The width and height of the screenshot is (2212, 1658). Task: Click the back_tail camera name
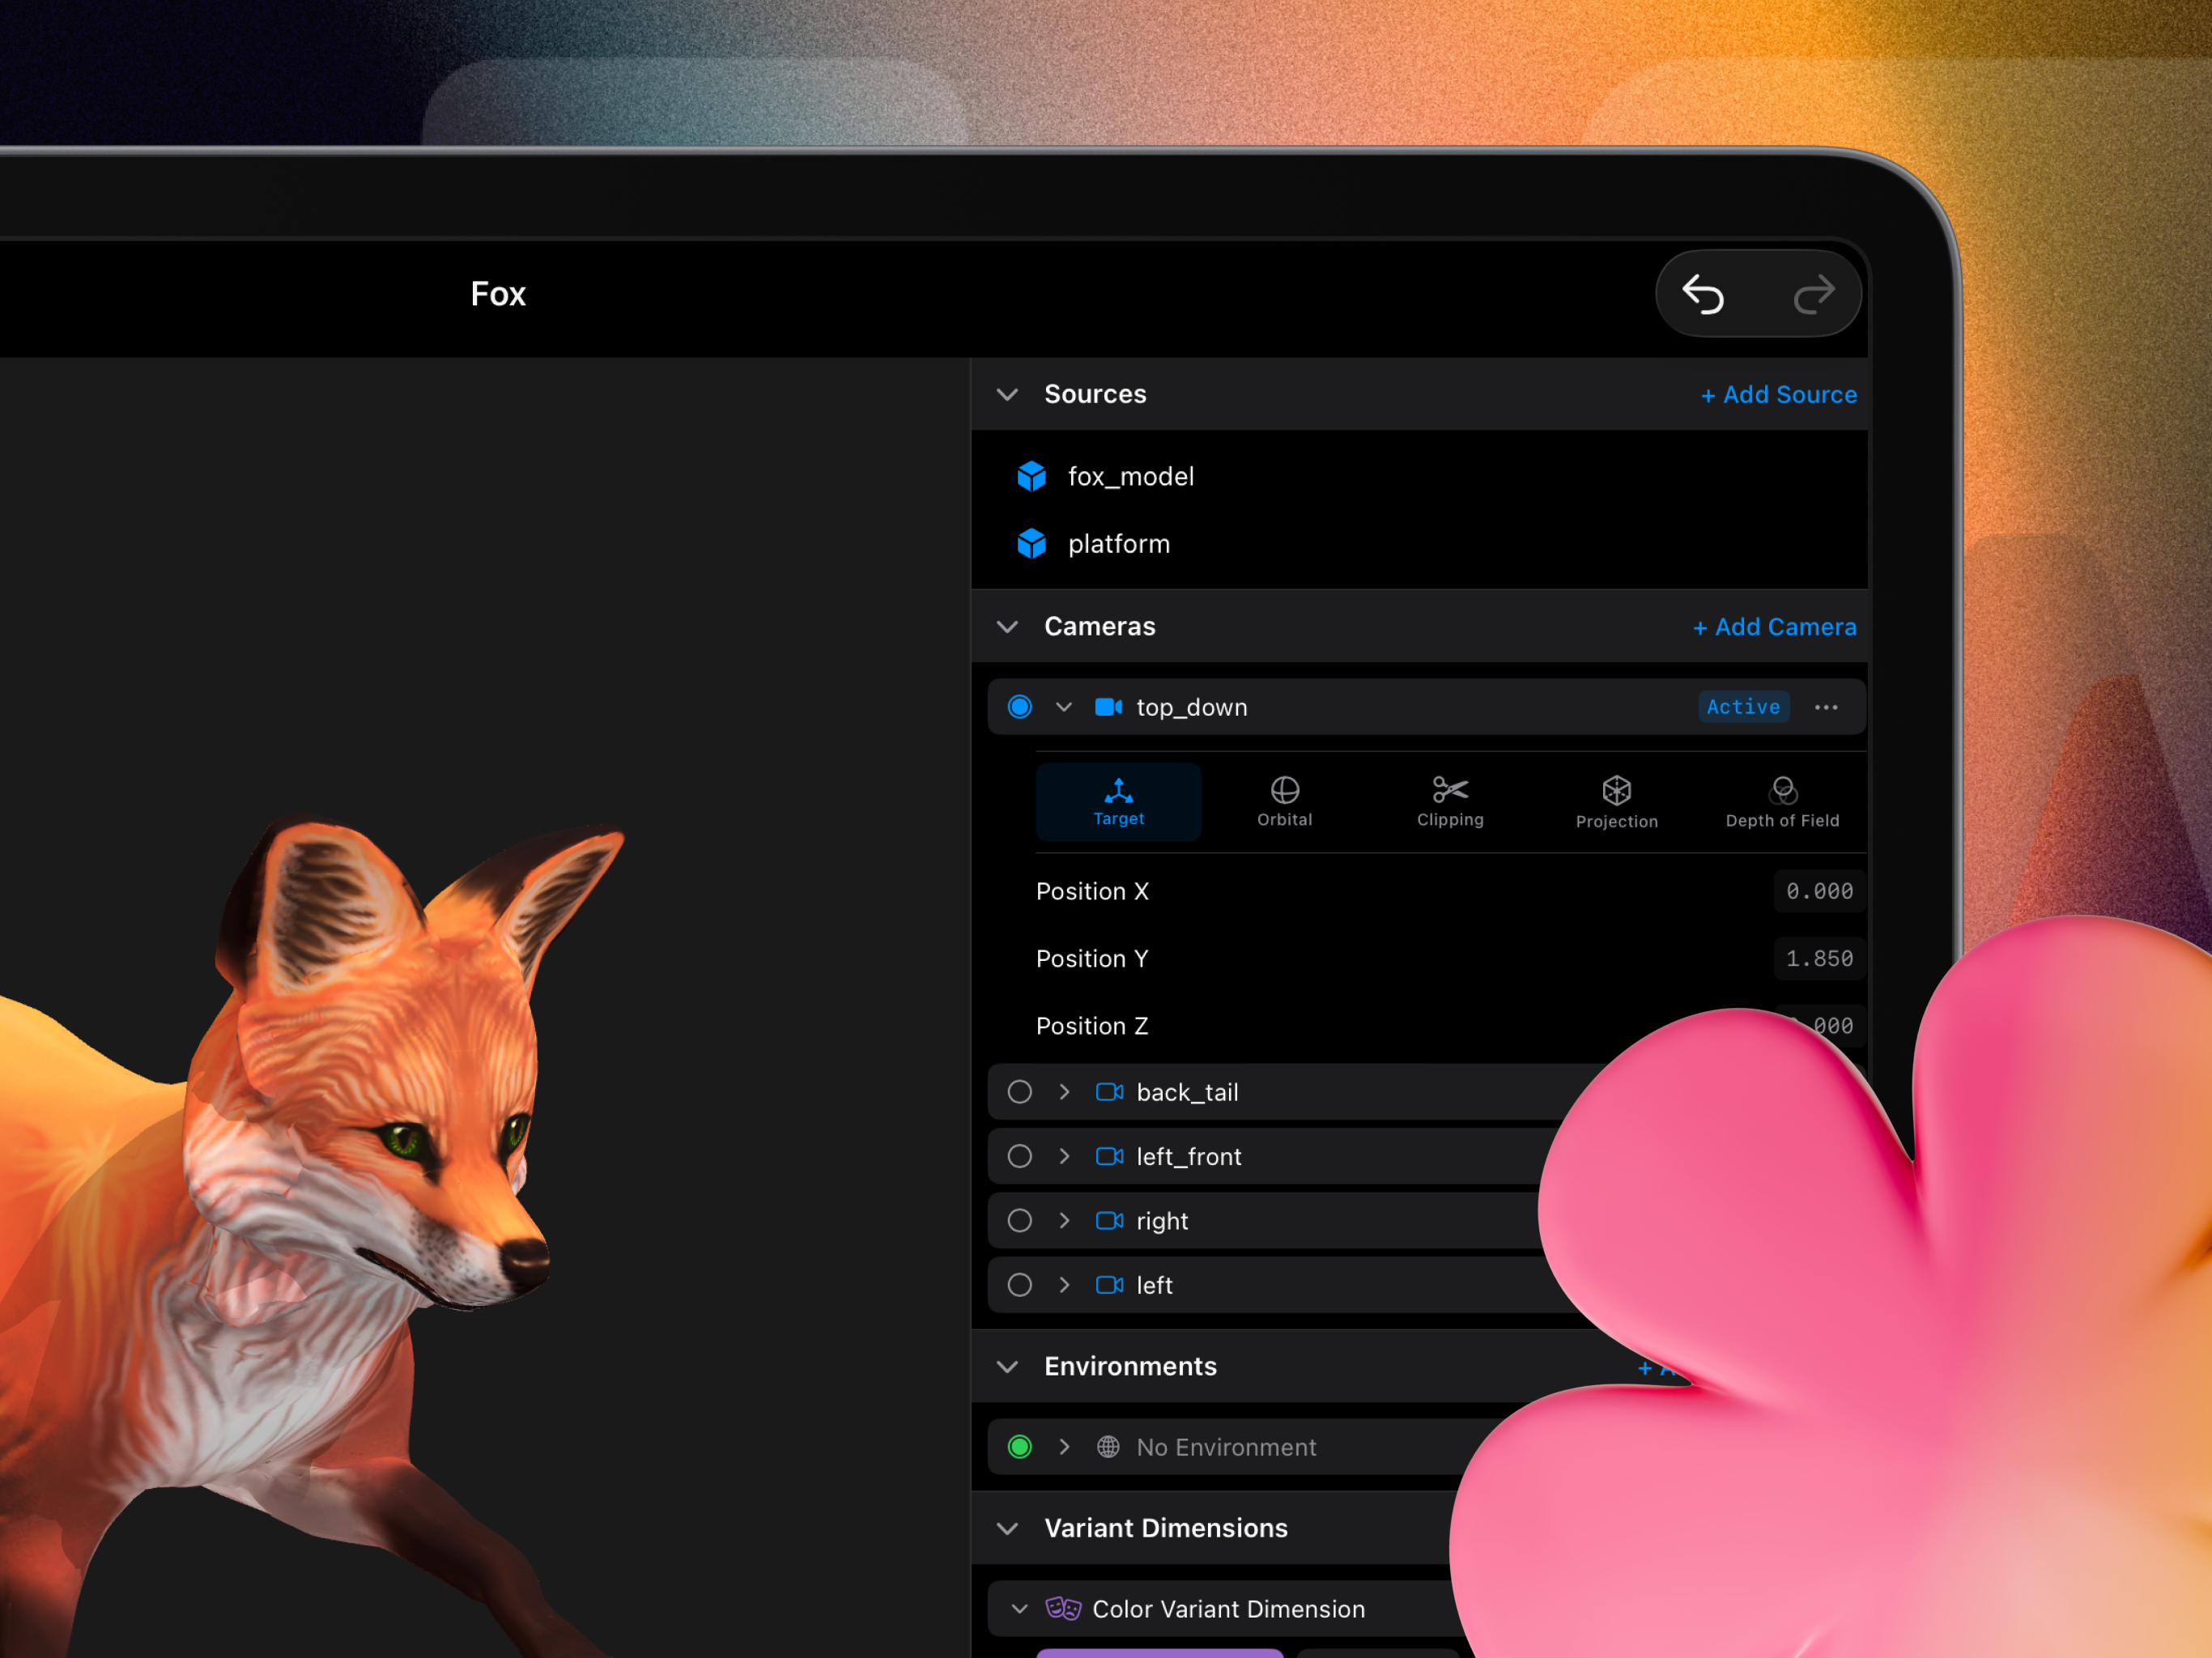tap(1187, 1092)
